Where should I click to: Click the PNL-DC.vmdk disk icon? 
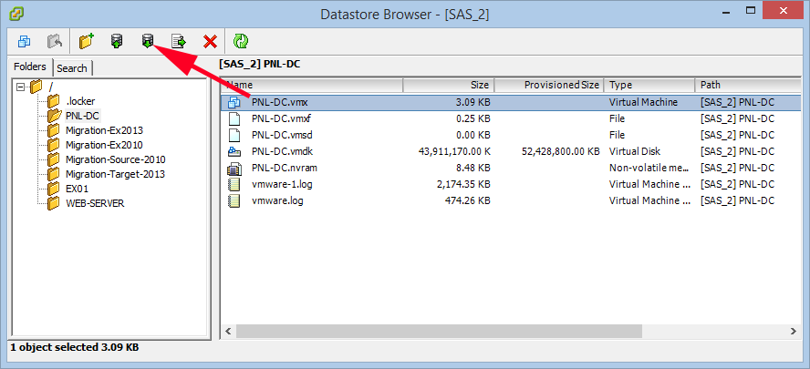pos(234,152)
